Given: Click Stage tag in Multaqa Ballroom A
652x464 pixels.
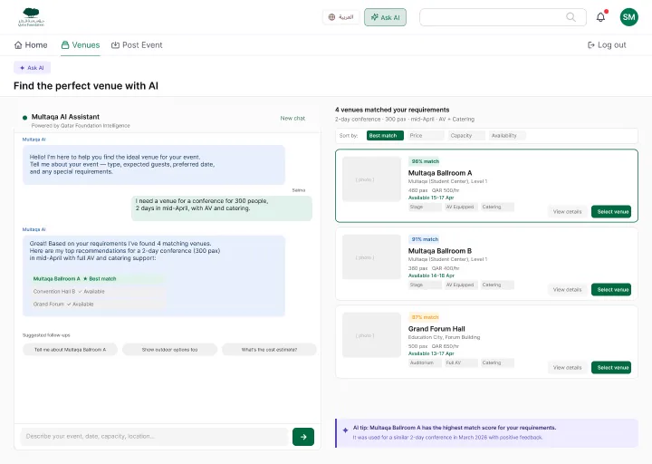Looking at the screenshot, I should [425, 207].
